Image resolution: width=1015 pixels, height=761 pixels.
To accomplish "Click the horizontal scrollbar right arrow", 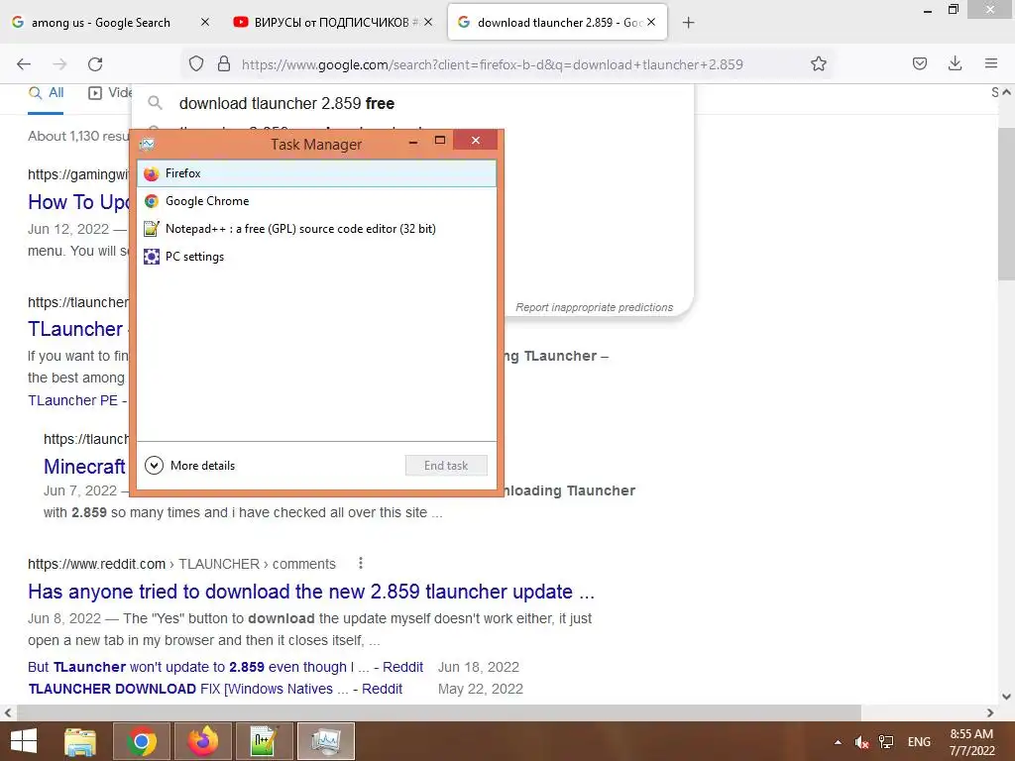I will [x=990, y=712].
